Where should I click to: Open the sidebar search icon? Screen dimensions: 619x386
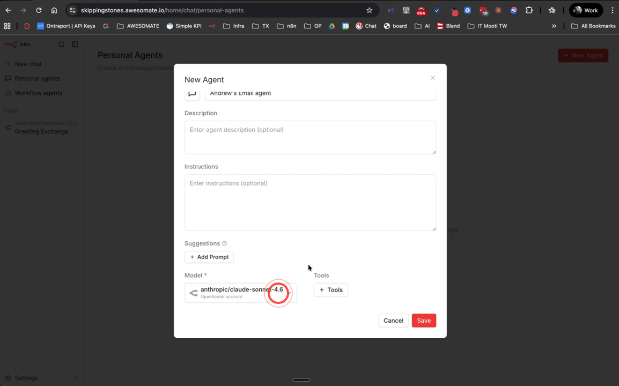tap(61, 44)
